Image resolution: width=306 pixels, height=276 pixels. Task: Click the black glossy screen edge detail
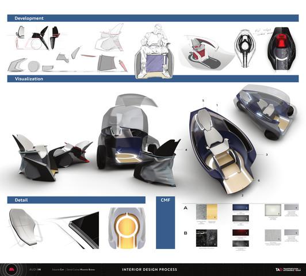point(85,230)
